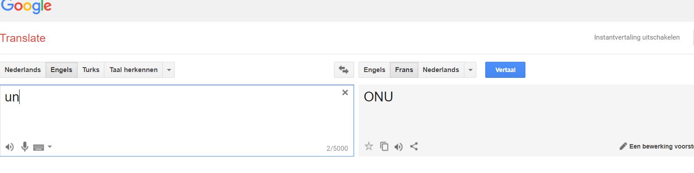Click Instantvertaling uitschakelen link

tap(637, 37)
